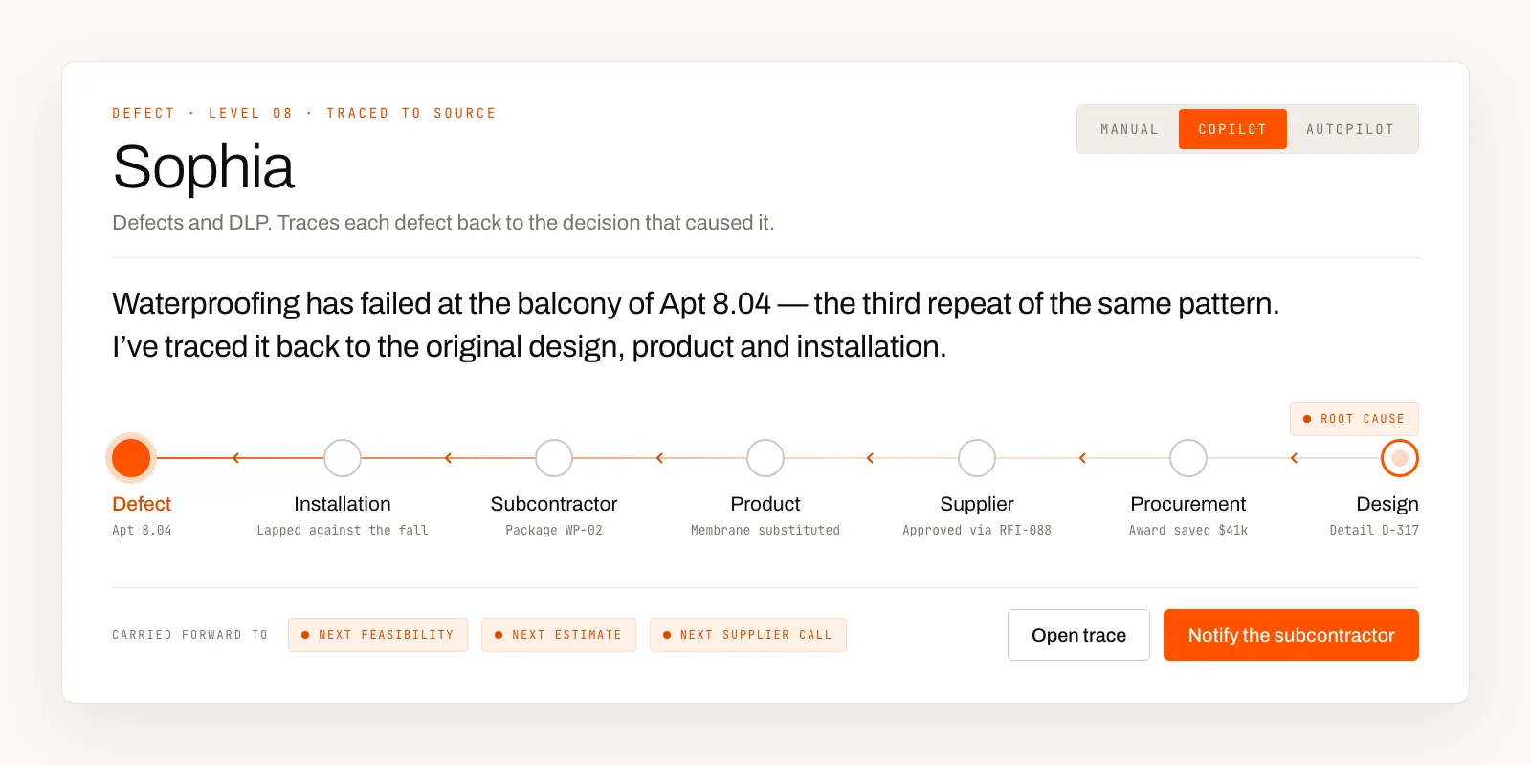Viewport: 1531px width, 765px height.
Task: Select the Copilot mode option
Action: 1232,129
